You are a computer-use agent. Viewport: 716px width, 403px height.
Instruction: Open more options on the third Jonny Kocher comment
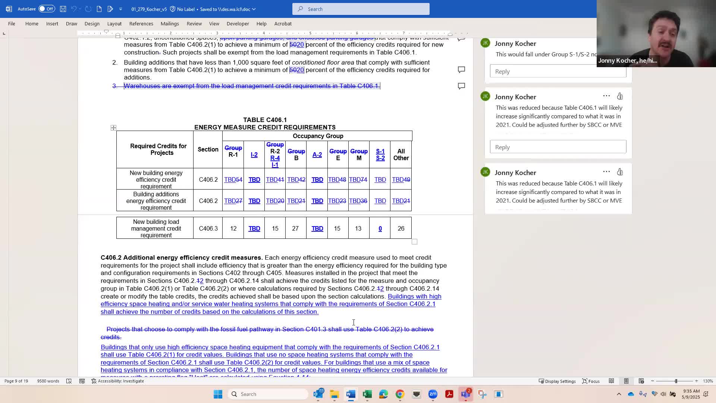(x=606, y=172)
